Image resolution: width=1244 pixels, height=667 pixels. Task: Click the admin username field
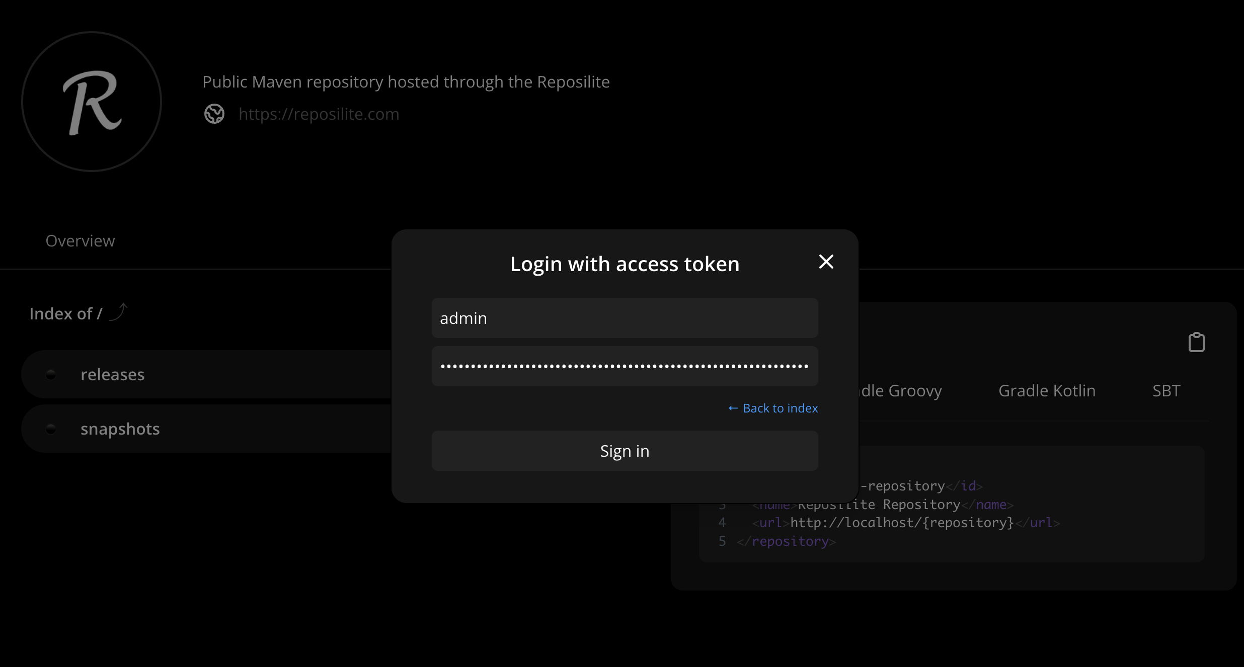tap(624, 317)
